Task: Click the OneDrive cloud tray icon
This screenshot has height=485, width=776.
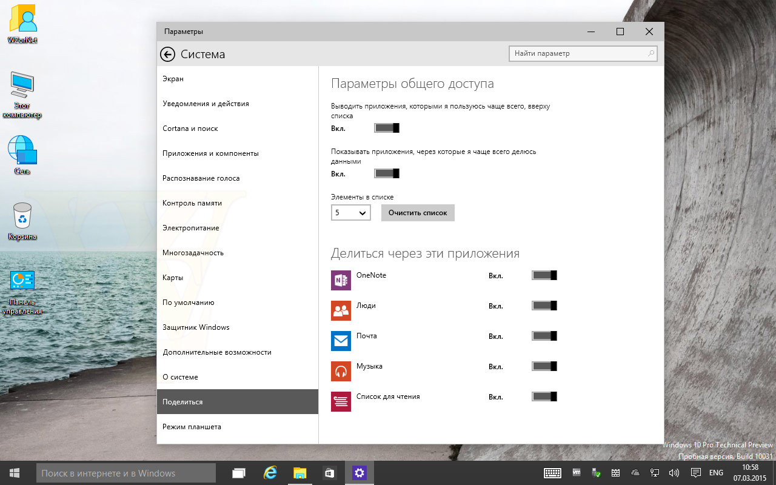Action: pos(635,473)
